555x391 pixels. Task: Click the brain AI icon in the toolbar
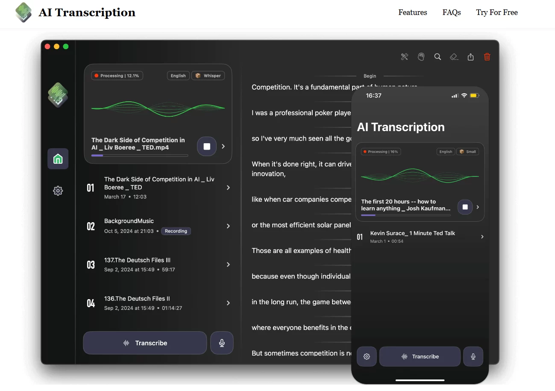point(421,57)
